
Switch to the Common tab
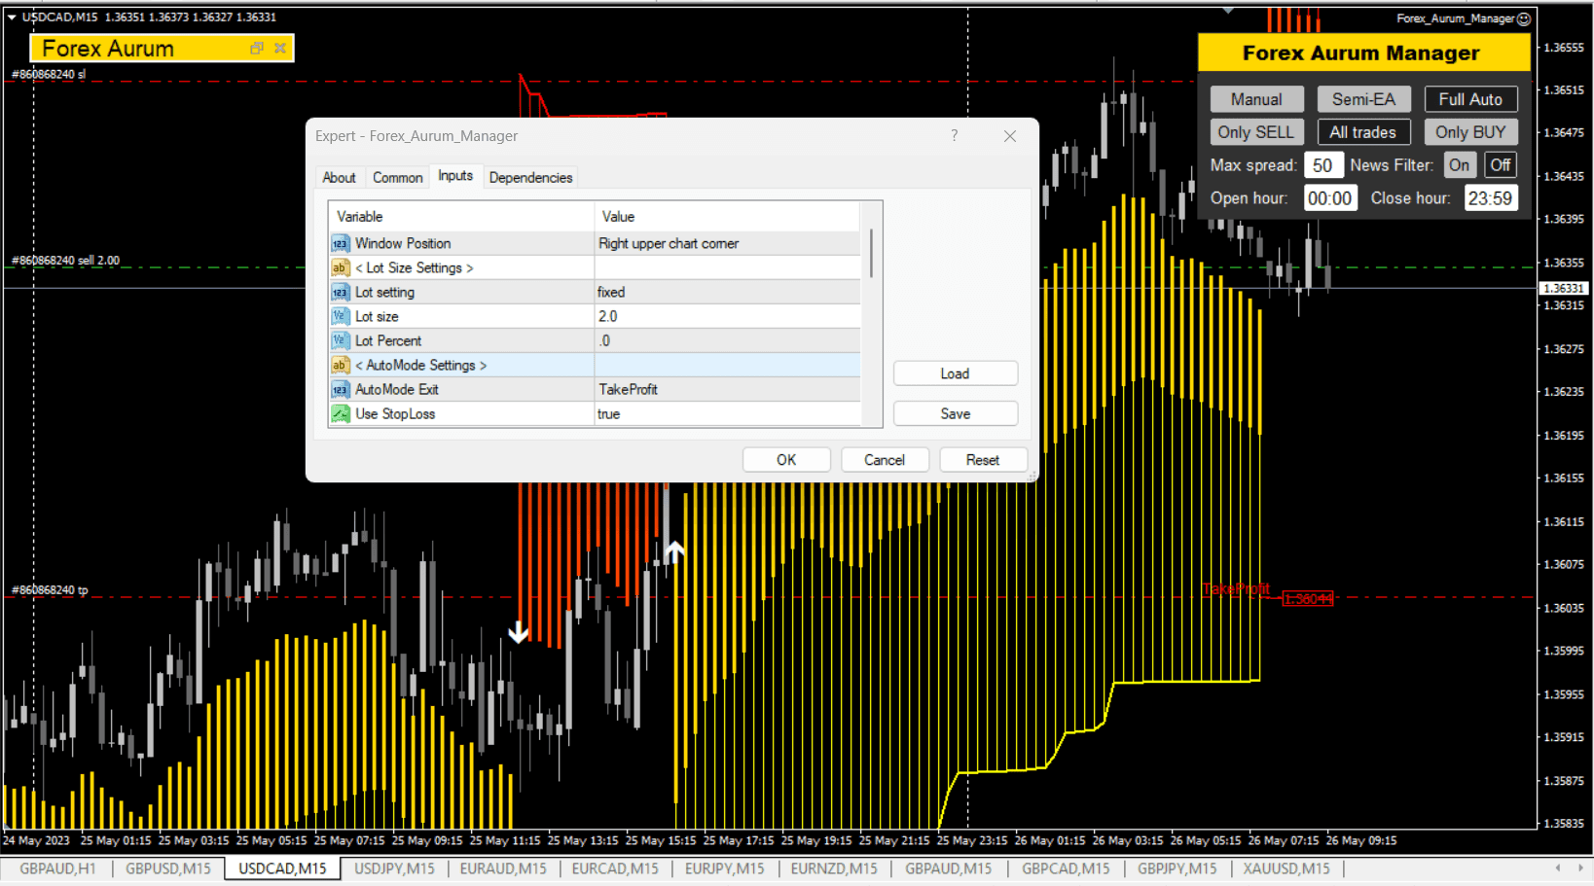click(397, 178)
